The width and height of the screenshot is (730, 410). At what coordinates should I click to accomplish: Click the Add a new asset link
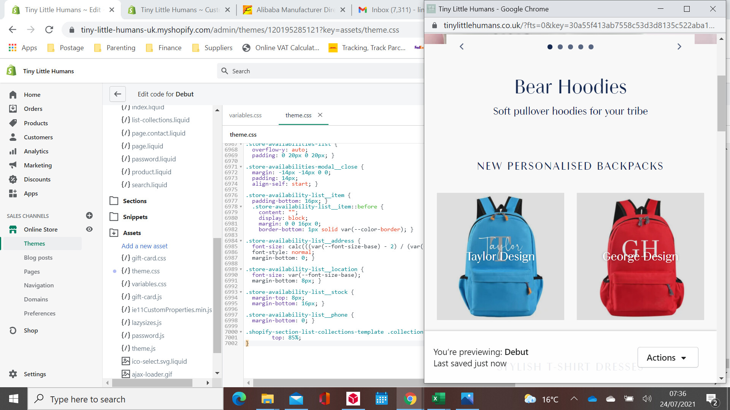point(144,246)
